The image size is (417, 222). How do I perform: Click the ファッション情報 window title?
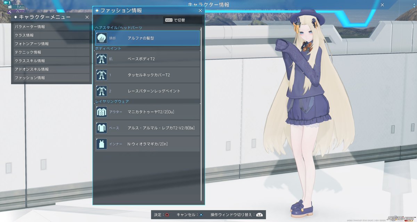pos(121,11)
